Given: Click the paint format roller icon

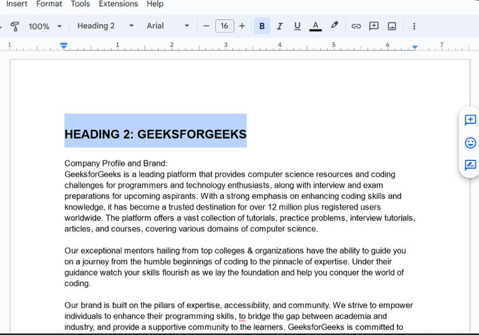Looking at the screenshot, I should 15,26.
